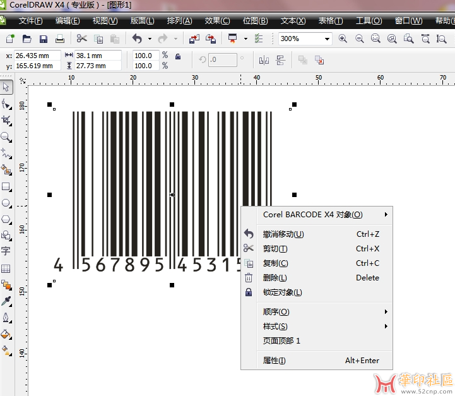Click the Export icon
455x396 pixels.
tap(211, 39)
